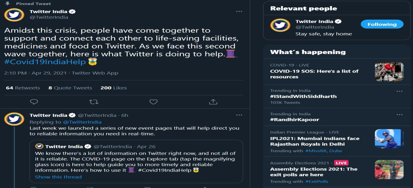The height and width of the screenshot is (188, 413).
Task: Toggle the Following button for Twitter India
Action: click(x=382, y=24)
